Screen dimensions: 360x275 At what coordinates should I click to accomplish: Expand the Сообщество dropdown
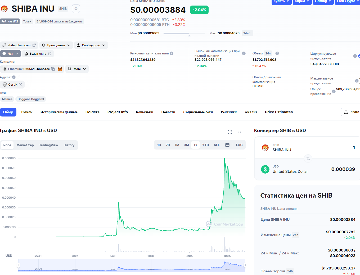click(91, 45)
